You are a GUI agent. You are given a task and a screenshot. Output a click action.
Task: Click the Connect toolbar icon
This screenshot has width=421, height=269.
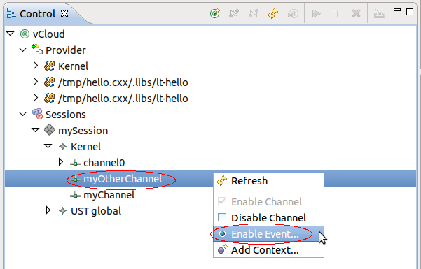click(x=234, y=13)
